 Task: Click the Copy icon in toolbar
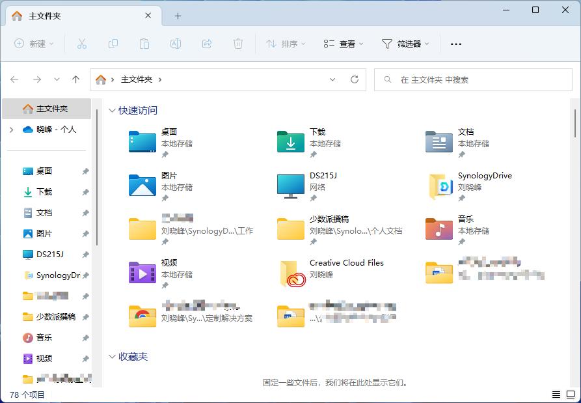point(113,44)
